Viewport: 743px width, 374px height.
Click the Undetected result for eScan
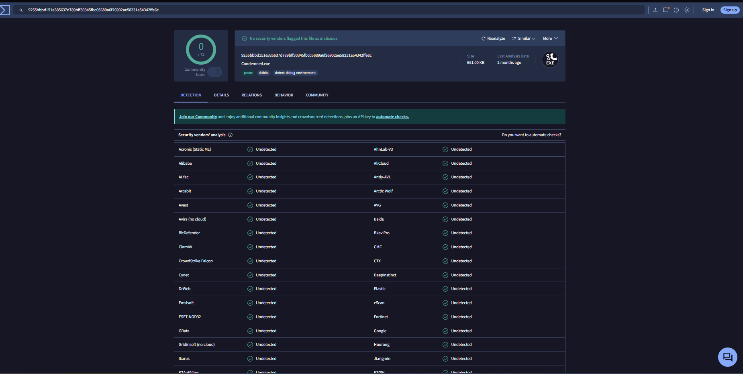tap(461, 303)
